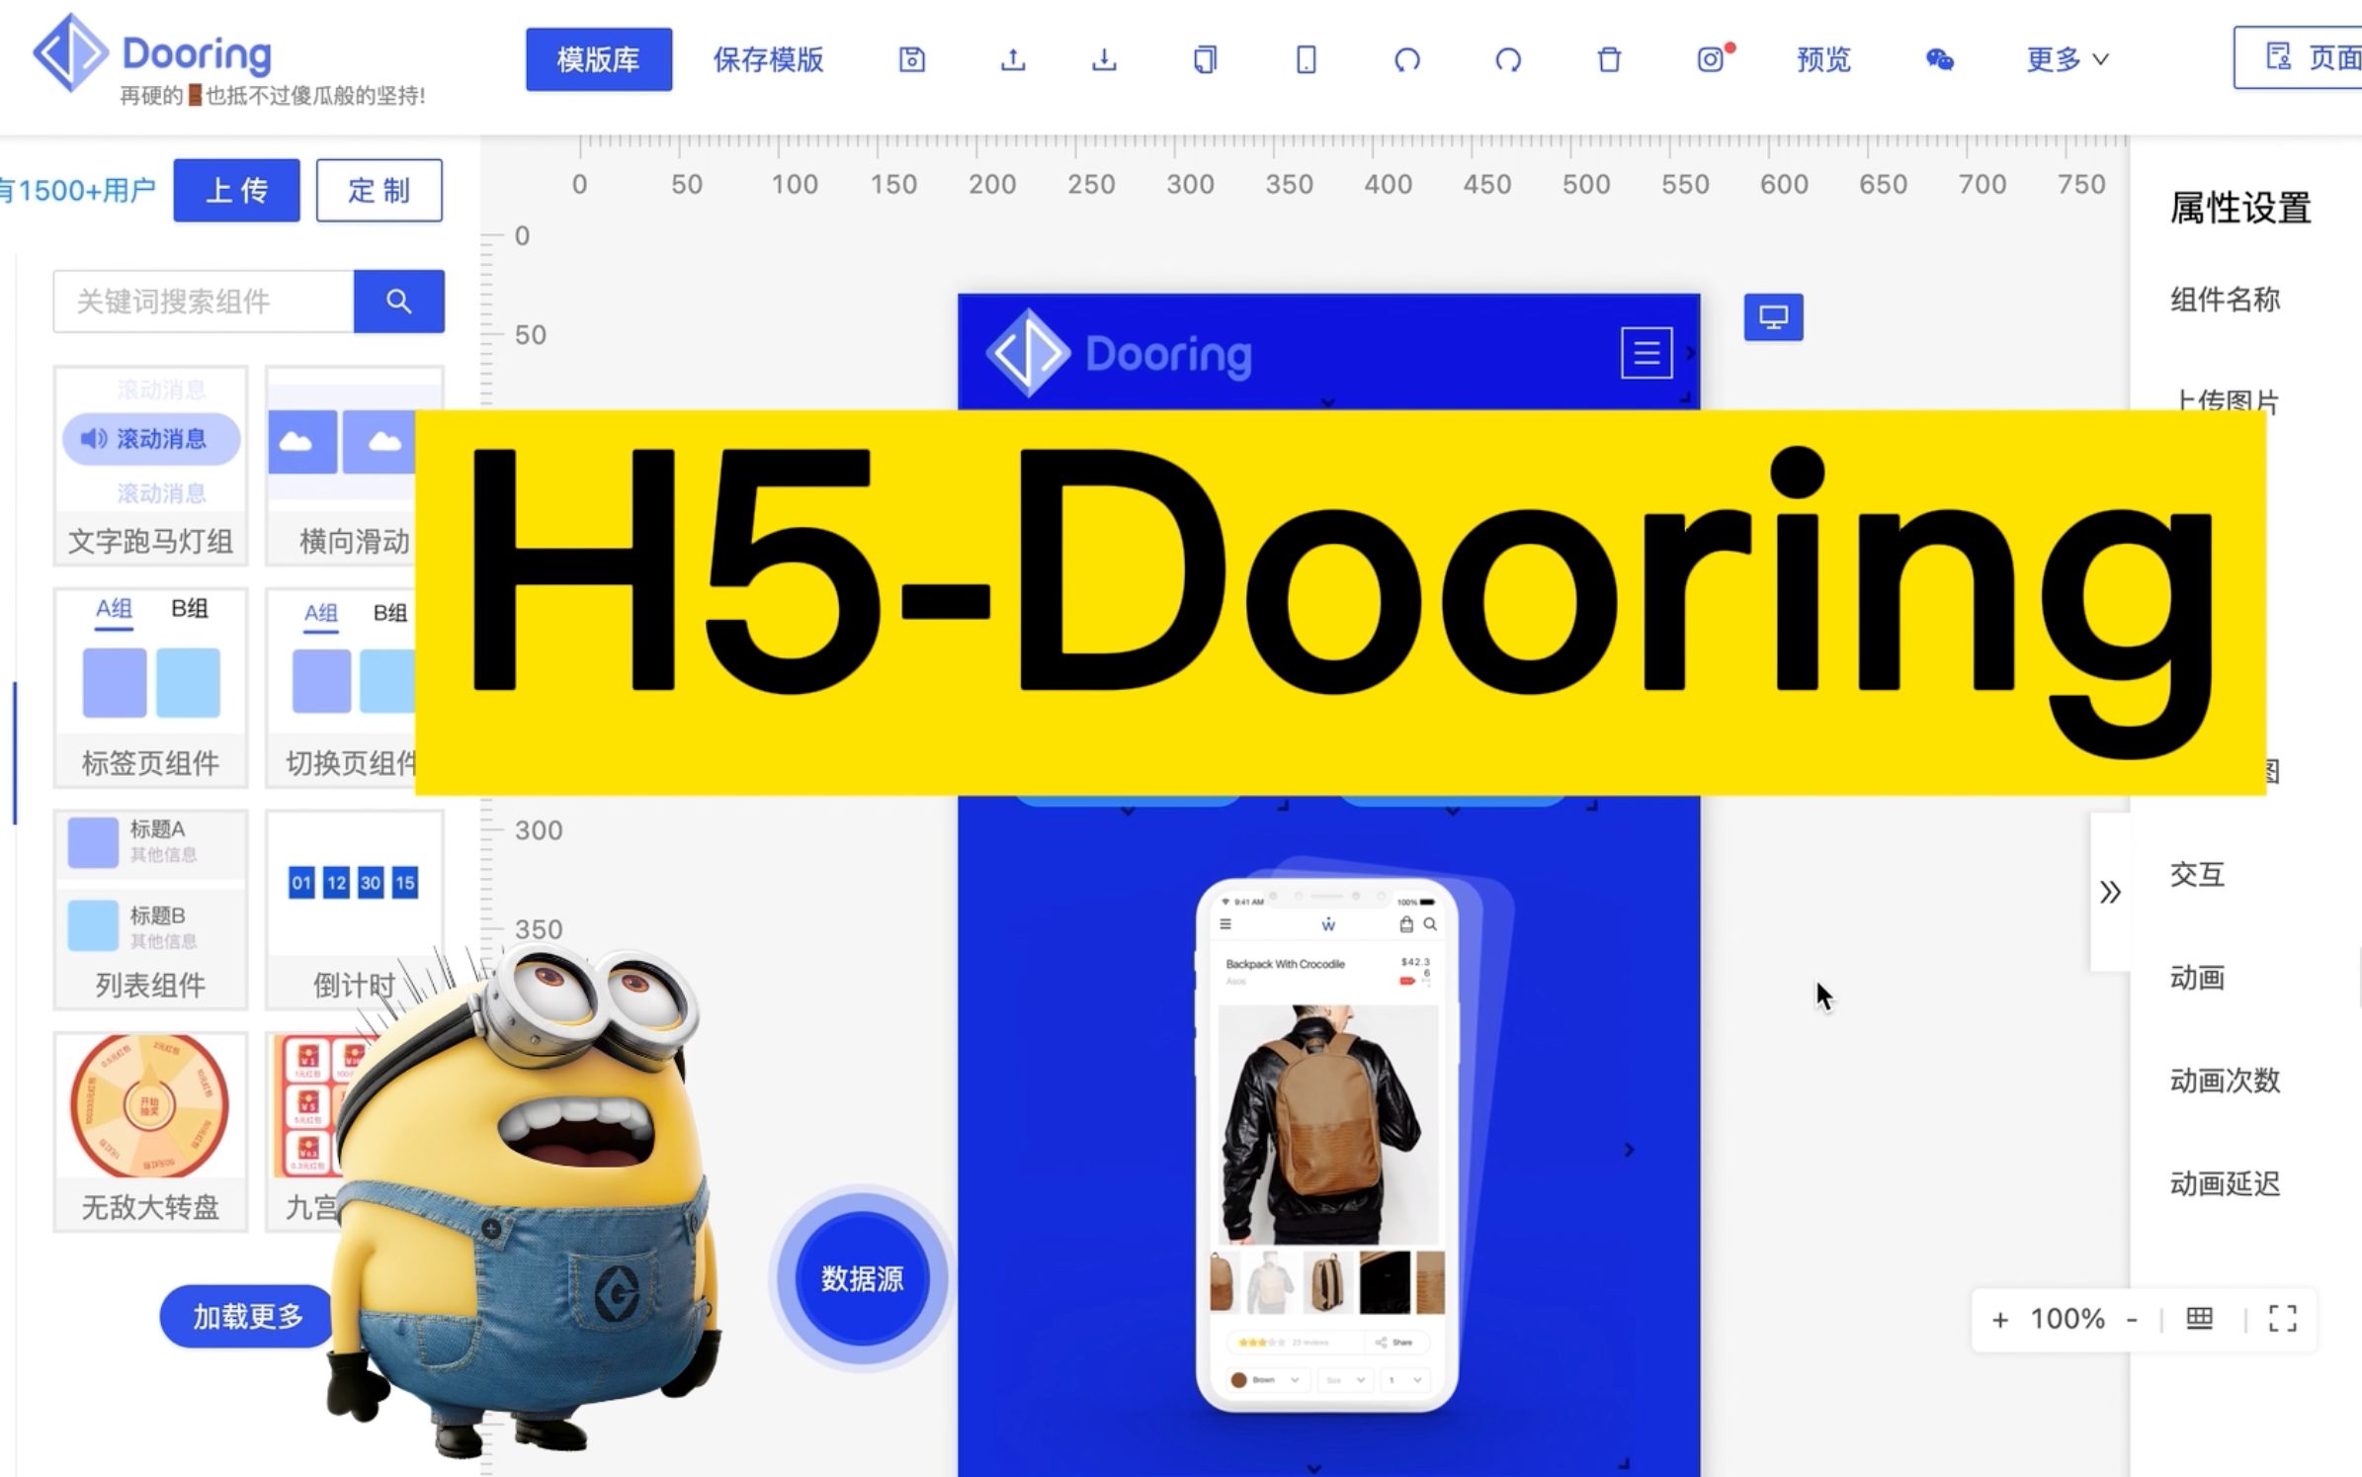2362x1477 pixels.
Task: Click the trash delete icon
Action: [1609, 59]
